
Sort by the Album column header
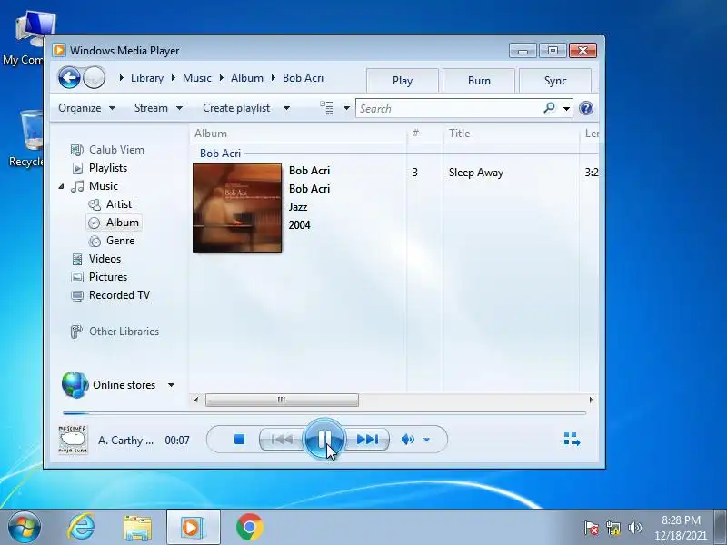pyautogui.click(x=298, y=134)
